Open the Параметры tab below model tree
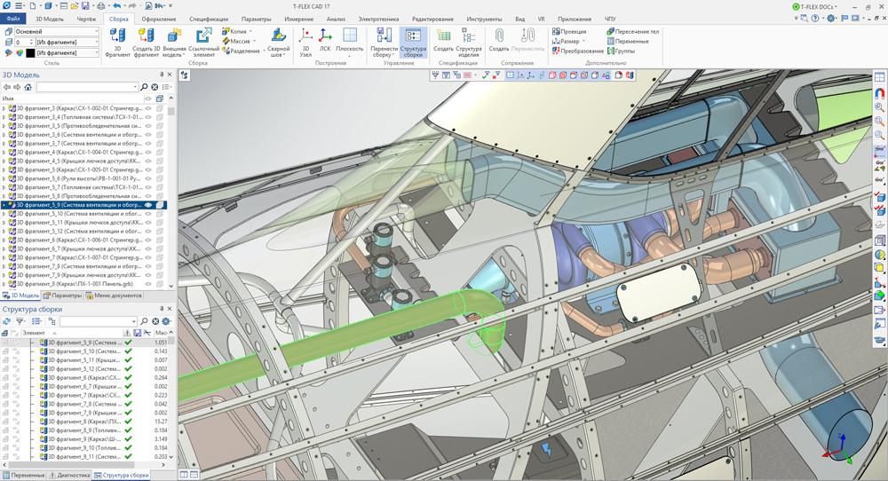The image size is (888, 481). tap(63, 296)
